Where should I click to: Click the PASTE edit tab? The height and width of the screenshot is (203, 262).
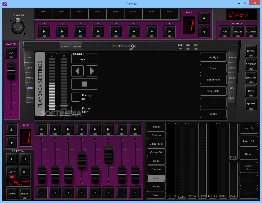pos(30,78)
